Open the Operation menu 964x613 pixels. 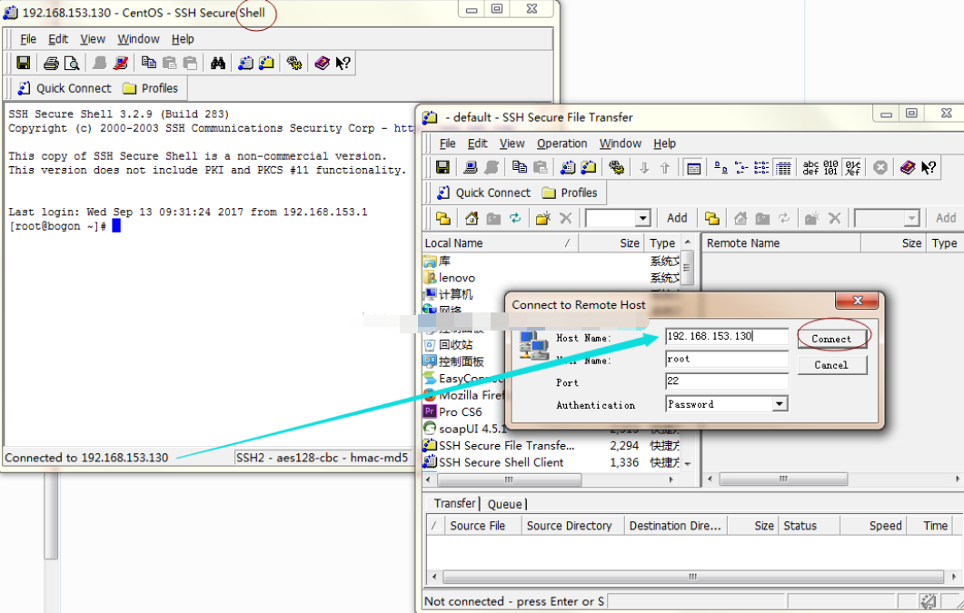click(x=562, y=143)
